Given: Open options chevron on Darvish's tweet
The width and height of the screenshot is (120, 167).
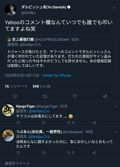Looking at the screenshot, I should tap(114, 8).
